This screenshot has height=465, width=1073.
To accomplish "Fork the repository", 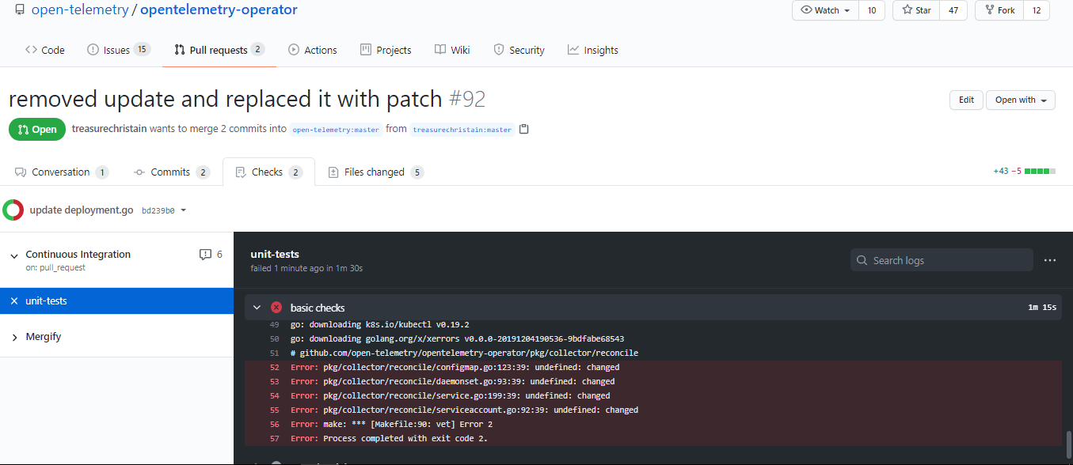I will [999, 10].
